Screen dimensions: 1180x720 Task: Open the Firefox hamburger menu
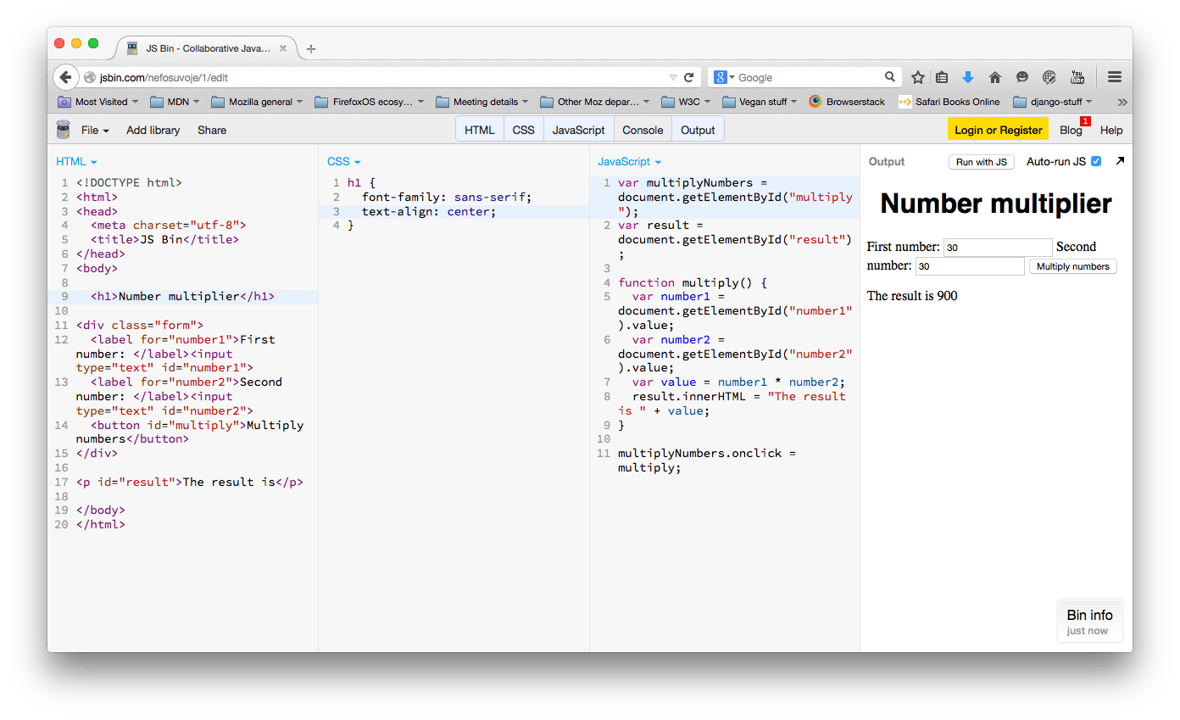click(x=1115, y=76)
